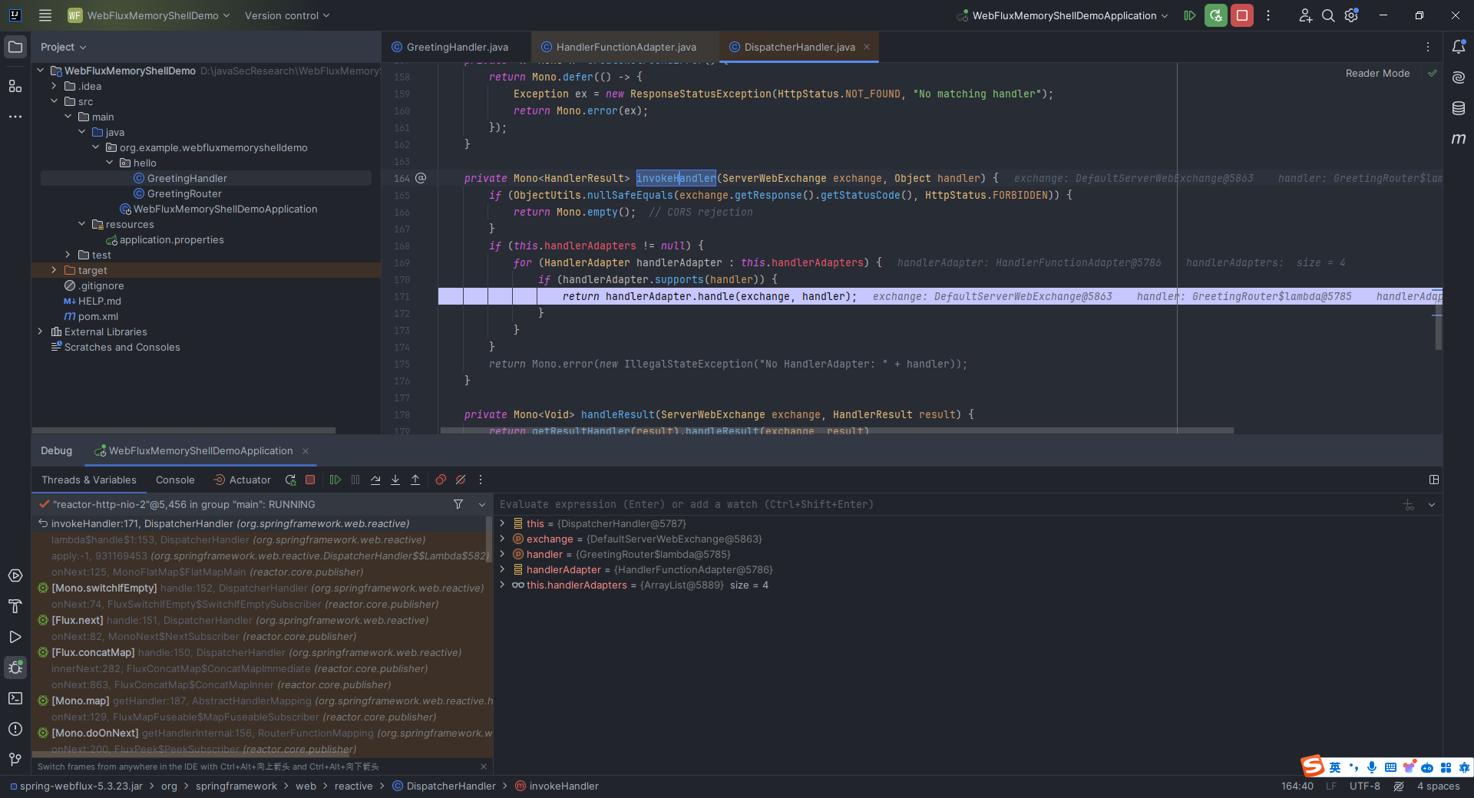Open GreetingRouter in project tree
The image size is (1474, 798).
pos(184,193)
